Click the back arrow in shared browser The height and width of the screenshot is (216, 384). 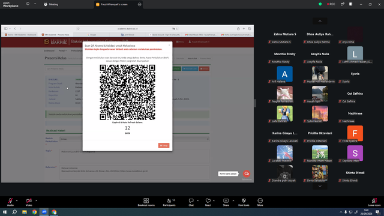coord(15,29)
